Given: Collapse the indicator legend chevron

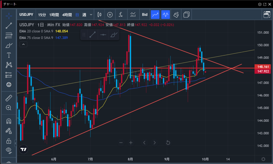Looking at the screenshot, I should 23,44.
